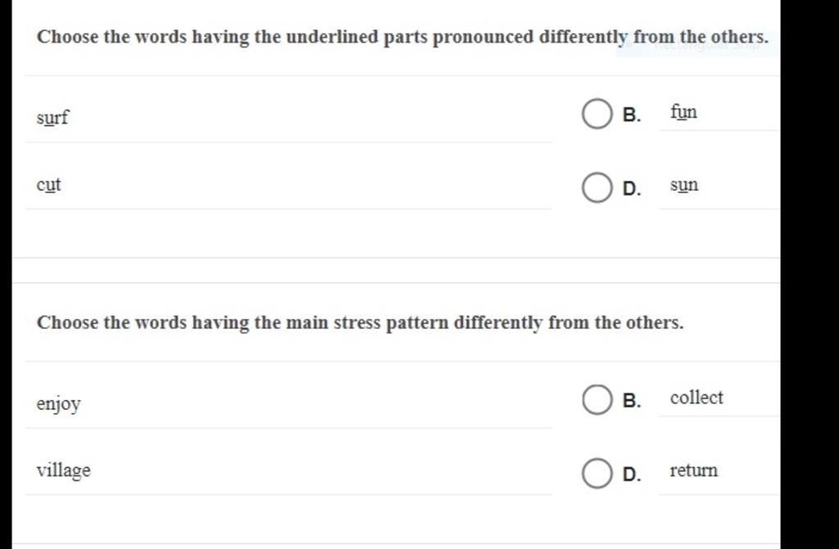This screenshot has height=549, width=839.
Task: Pick the answer text sun
Action: (x=684, y=186)
